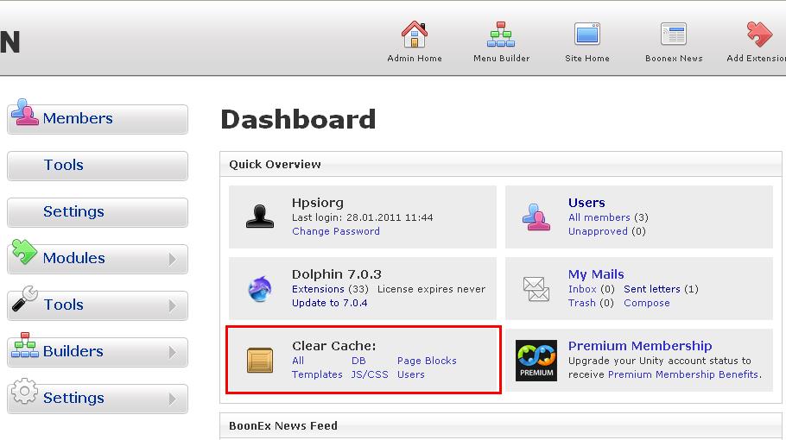This screenshot has height=440, width=786.
Task: Open Boonex News icon
Action: (673, 34)
